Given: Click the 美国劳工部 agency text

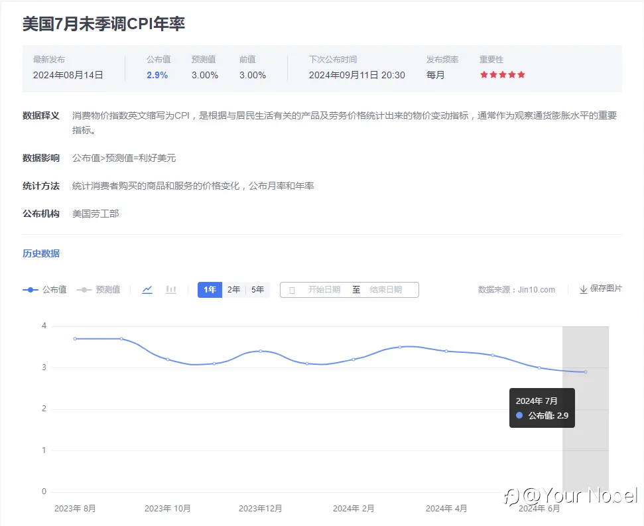Looking at the screenshot, I should pos(96,214).
